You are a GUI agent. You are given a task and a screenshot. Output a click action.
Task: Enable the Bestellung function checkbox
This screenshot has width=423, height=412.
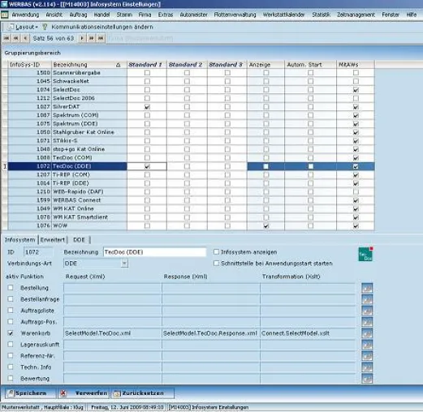[11, 288]
